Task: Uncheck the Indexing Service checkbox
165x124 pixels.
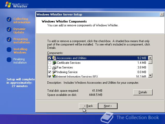Action: click(x=49, y=72)
